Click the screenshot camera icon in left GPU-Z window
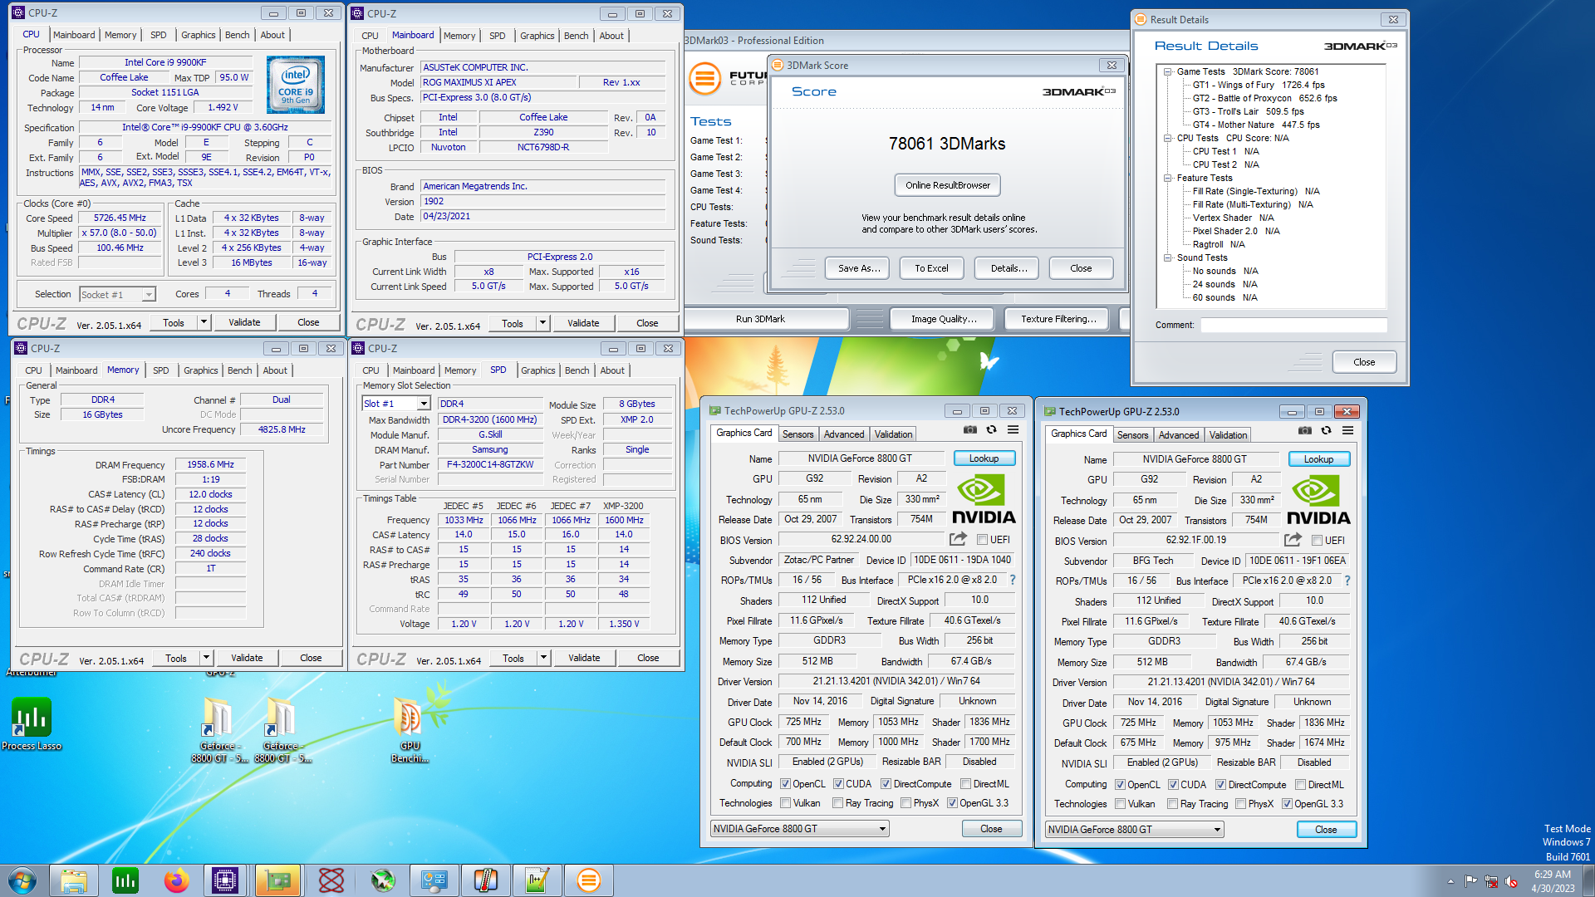The height and width of the screenshot is (897, 1595). (x=969, y=430)
